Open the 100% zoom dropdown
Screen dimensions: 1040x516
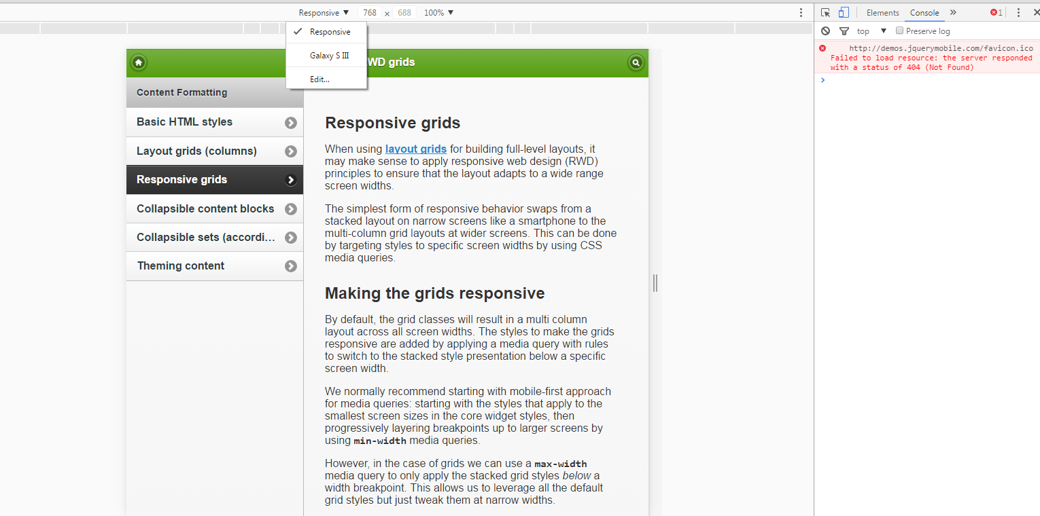click(438, 12)
